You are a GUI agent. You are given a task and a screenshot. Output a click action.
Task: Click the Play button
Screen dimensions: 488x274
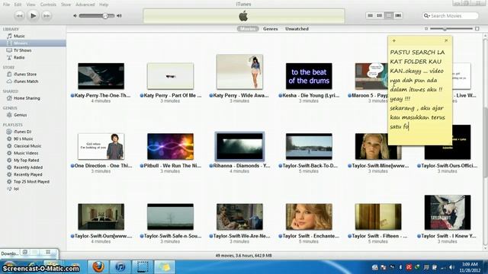click(x=33, y=15)
